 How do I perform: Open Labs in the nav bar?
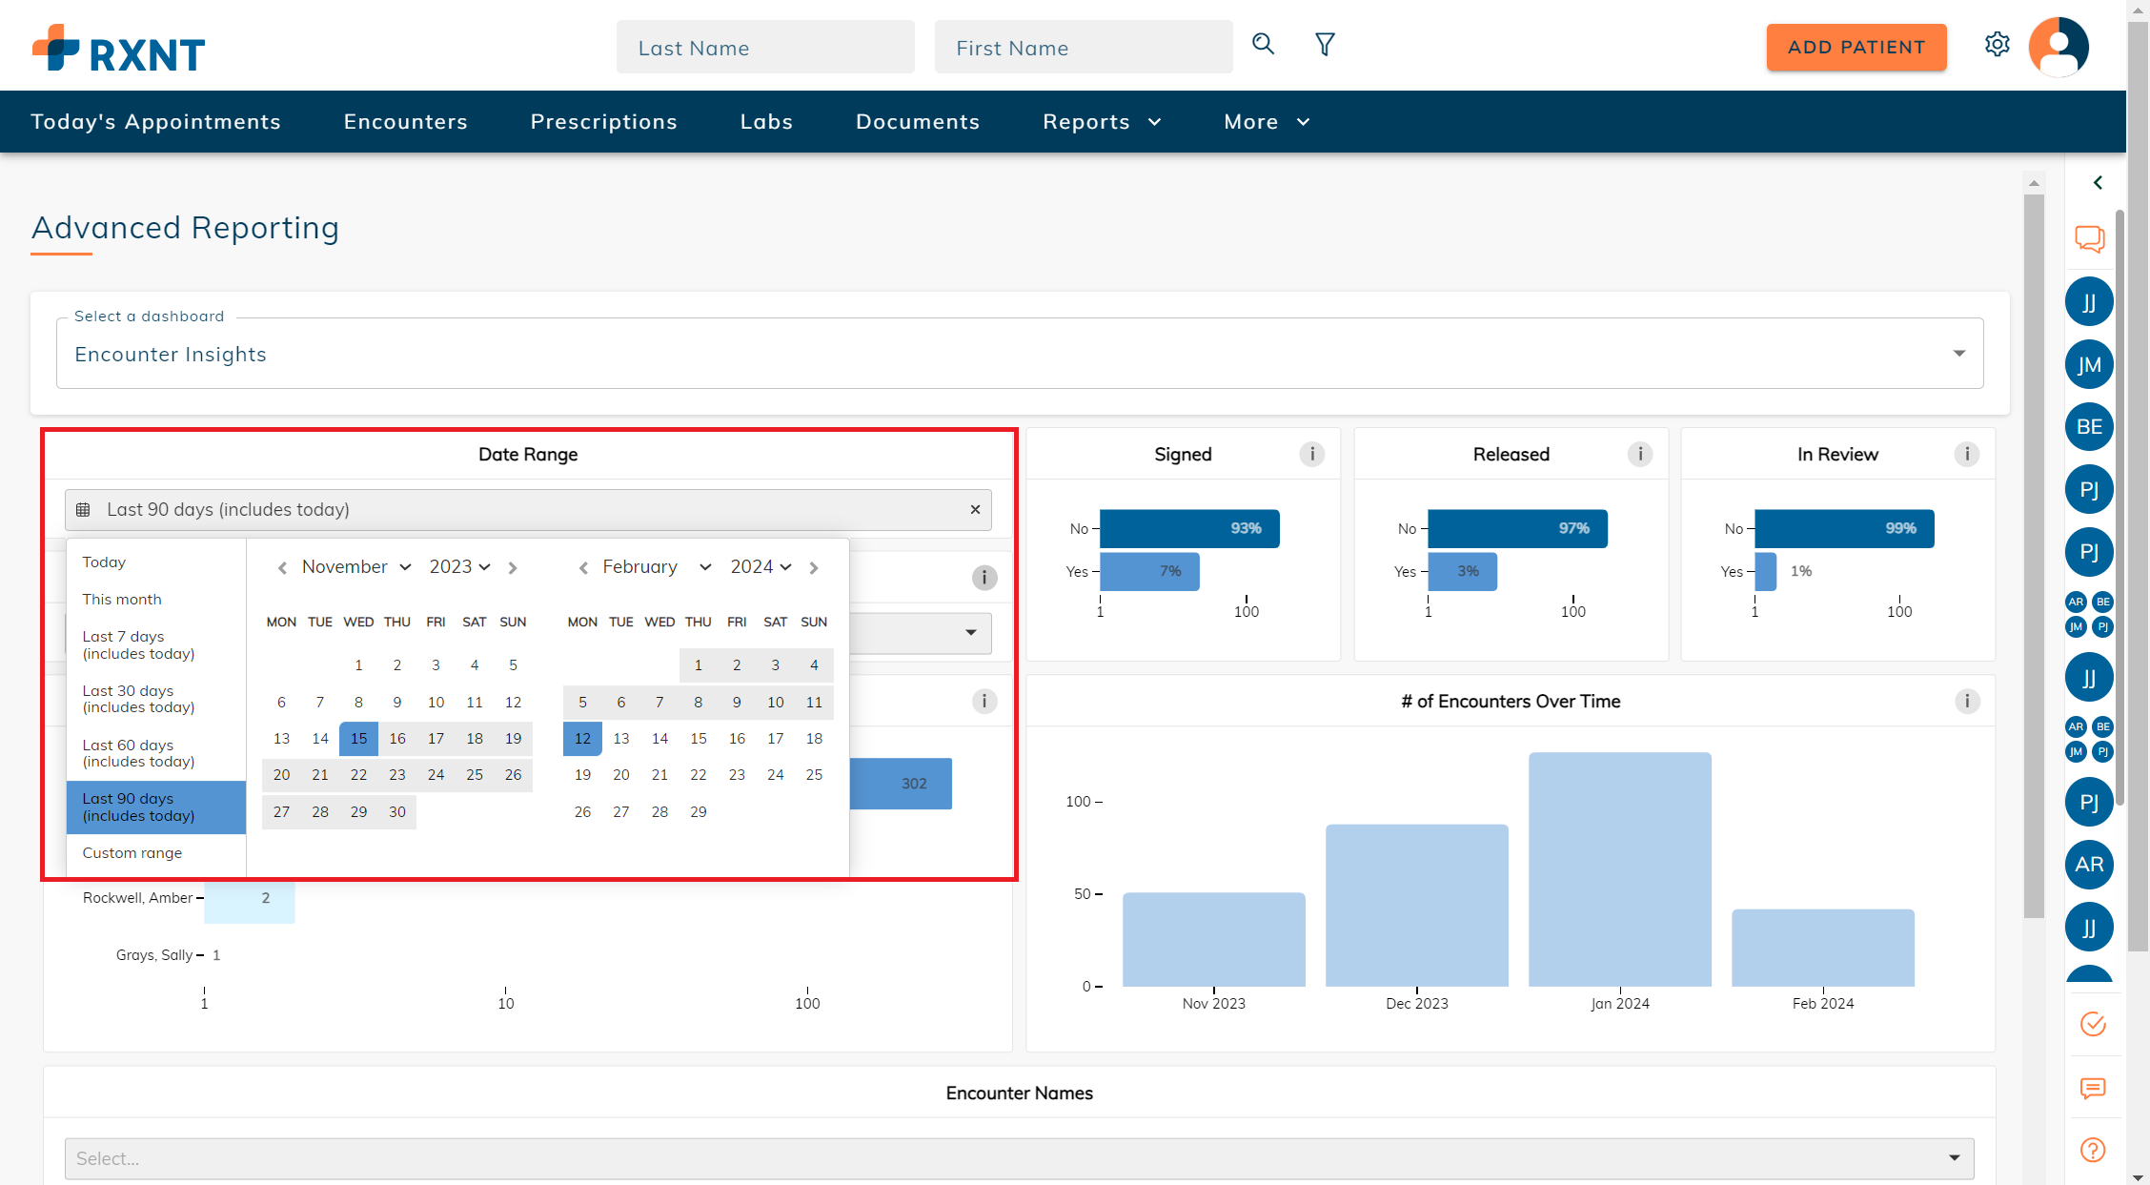tap(766, 121)
